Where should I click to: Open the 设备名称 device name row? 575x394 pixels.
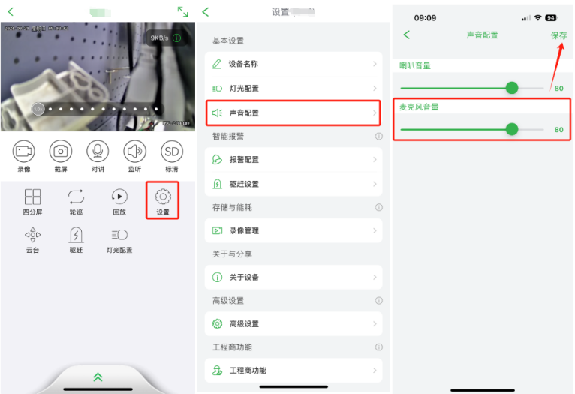point(293,64)
